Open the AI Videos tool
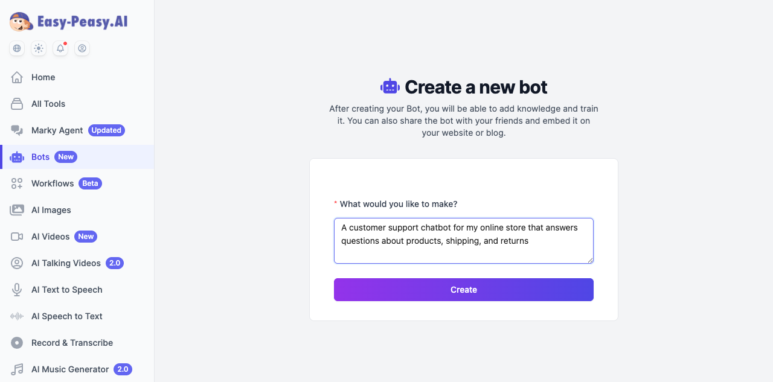Image resolution: width=773 pixels, height=382 pixels. click(51, 237)
